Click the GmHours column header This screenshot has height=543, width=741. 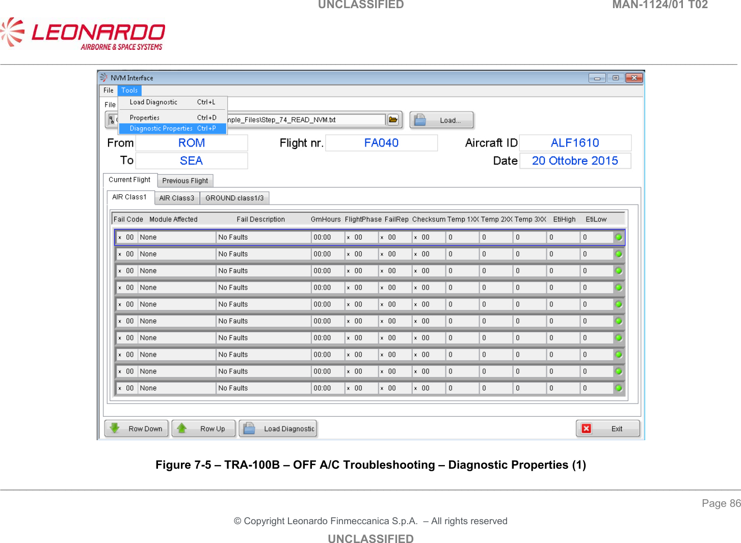click(x=326, y=219)
